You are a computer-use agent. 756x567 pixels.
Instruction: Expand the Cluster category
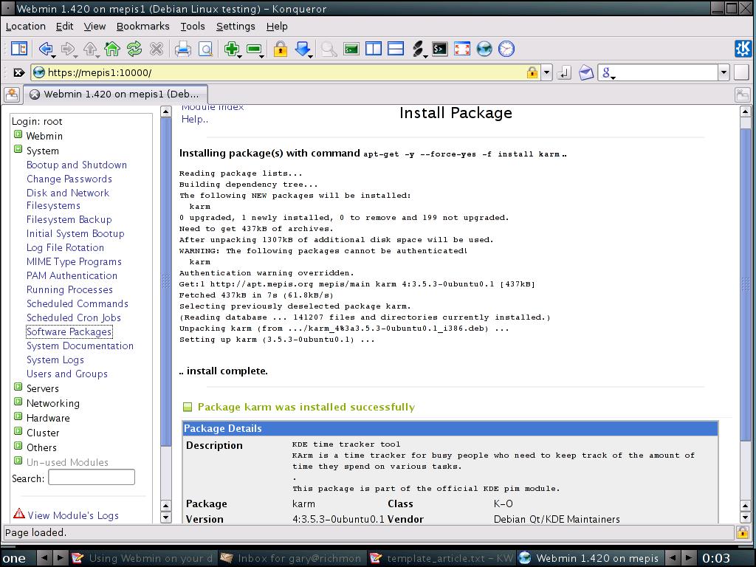[x=18, y=431]
